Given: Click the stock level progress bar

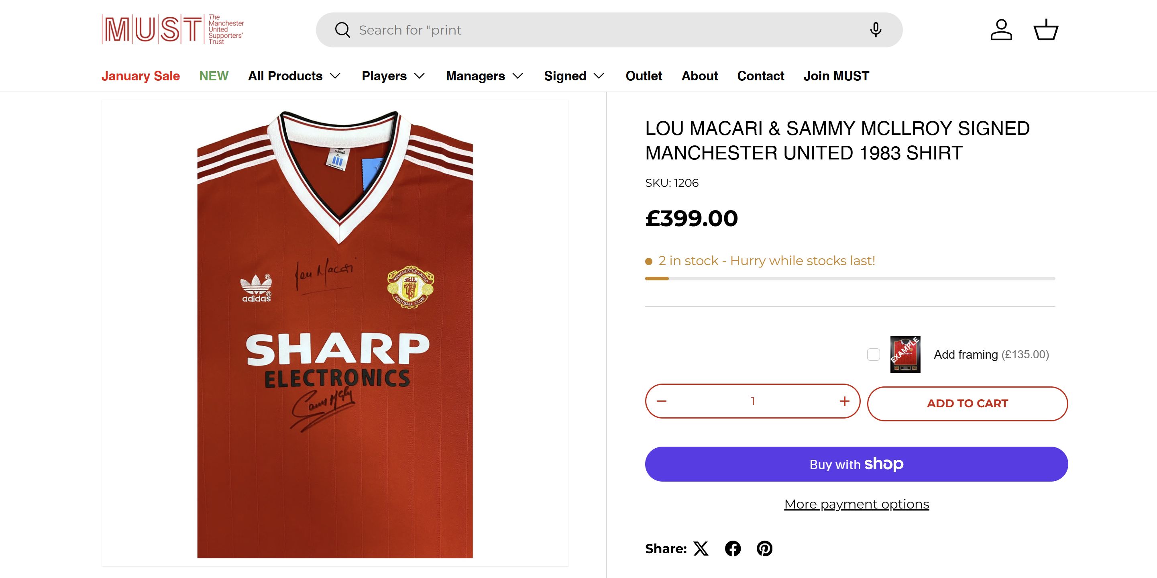Looking at the screenshot, I should [850, 279].
